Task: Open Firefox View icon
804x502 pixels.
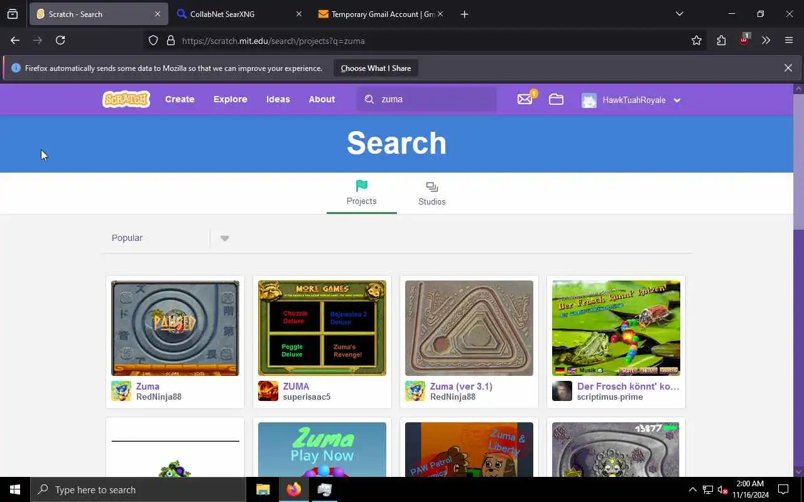Action: pyautogui.click(x=13, y=14)
